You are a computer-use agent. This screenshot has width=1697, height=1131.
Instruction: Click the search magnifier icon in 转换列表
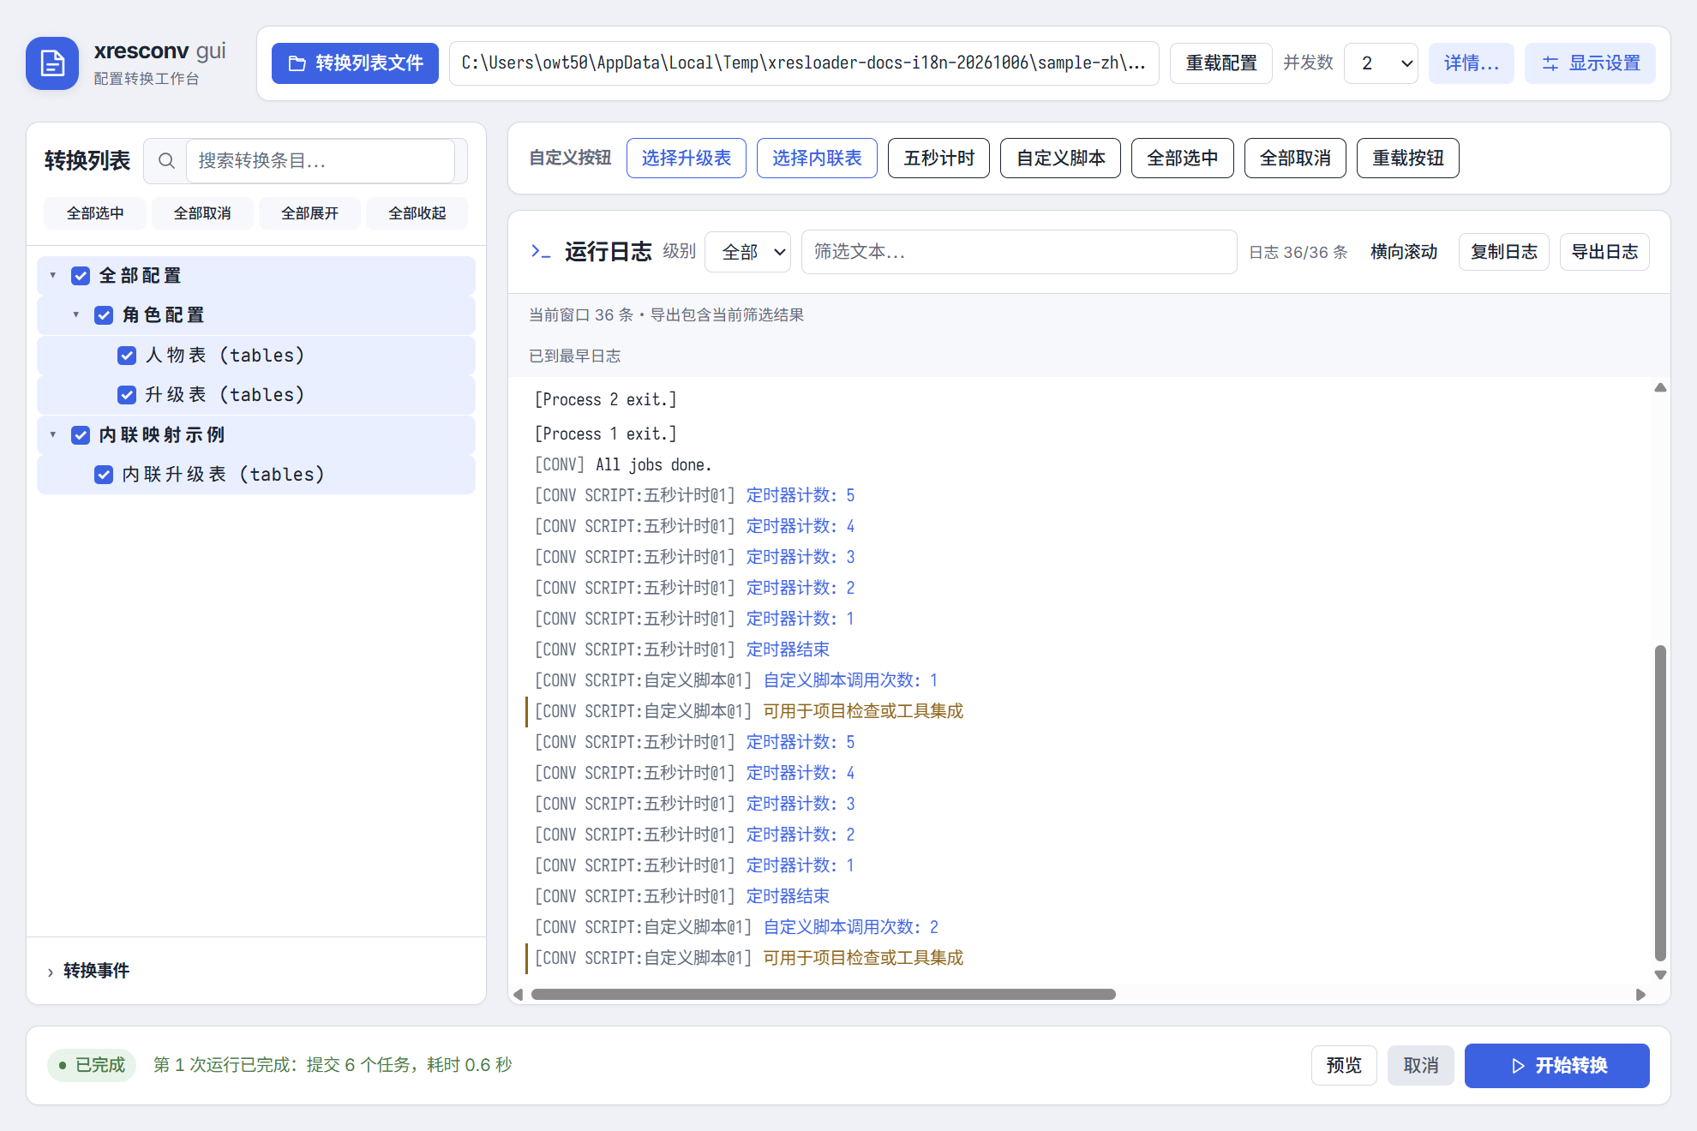pos(166,161)
